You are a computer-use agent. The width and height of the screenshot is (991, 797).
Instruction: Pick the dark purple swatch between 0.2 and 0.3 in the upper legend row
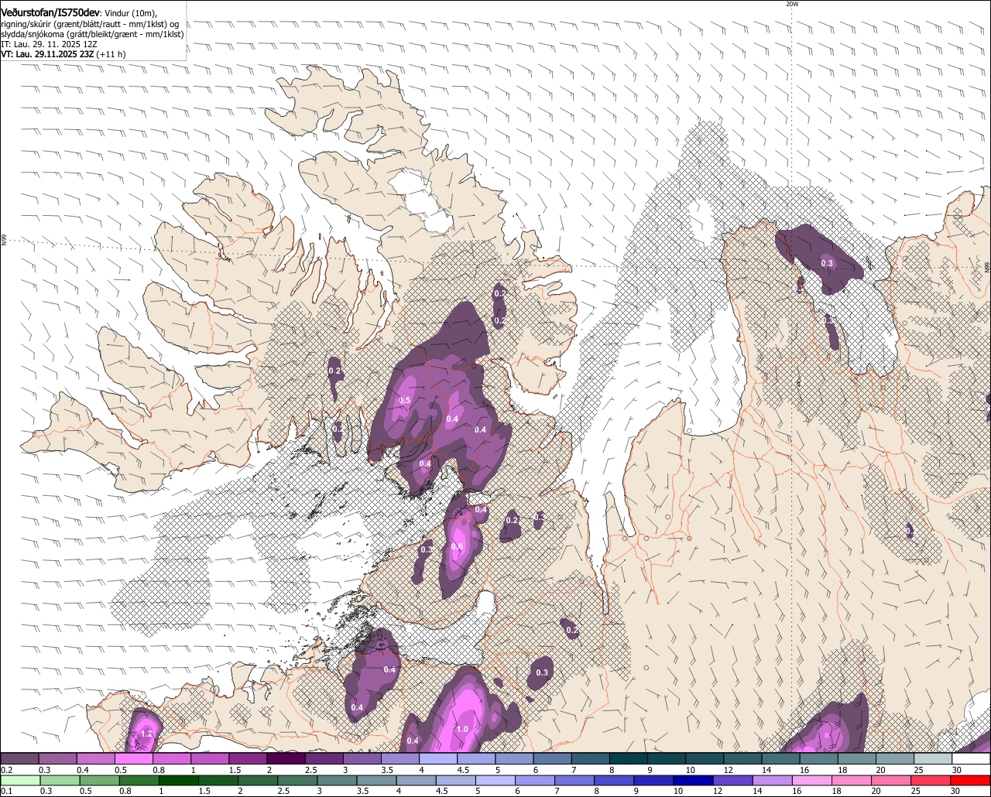(x=19, y=758)
